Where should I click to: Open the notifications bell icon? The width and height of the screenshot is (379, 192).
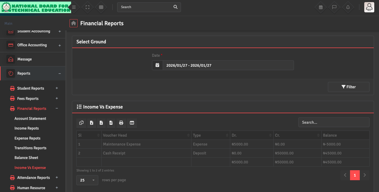(x=348, y=7)
